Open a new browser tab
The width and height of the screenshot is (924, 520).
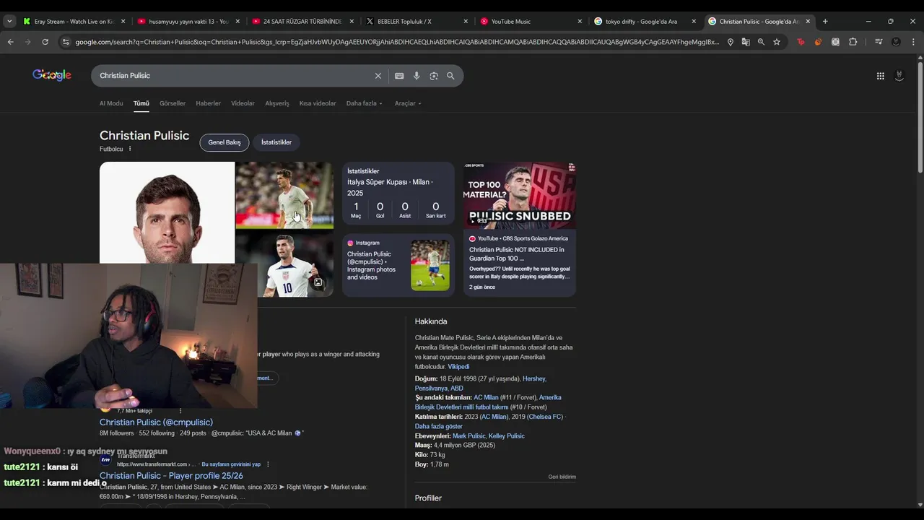[825, 21]
